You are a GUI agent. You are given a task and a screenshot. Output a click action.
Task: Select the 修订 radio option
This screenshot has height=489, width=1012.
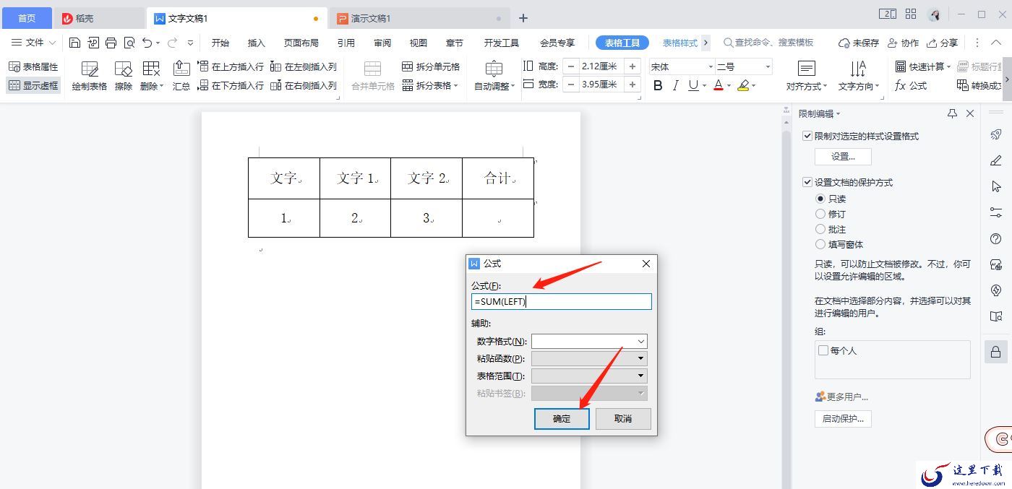click(x=820, y=214)
